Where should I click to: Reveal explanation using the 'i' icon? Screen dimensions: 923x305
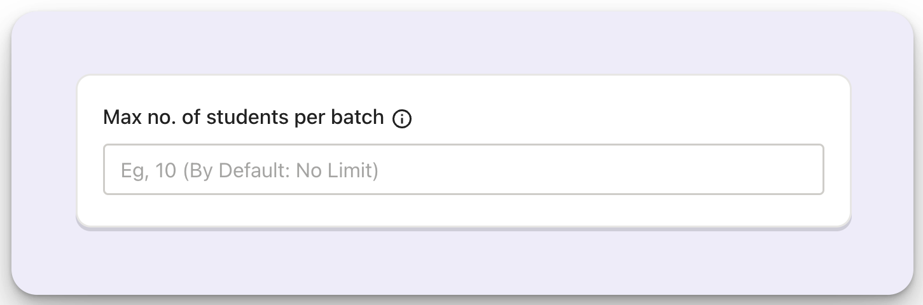point(402,119)
